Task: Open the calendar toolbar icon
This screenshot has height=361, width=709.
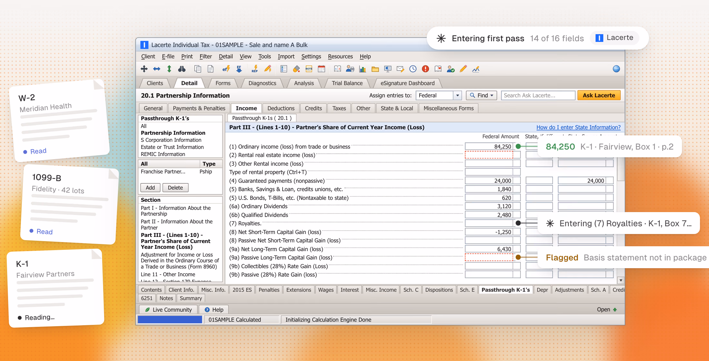Action: (x=321, y=69)
